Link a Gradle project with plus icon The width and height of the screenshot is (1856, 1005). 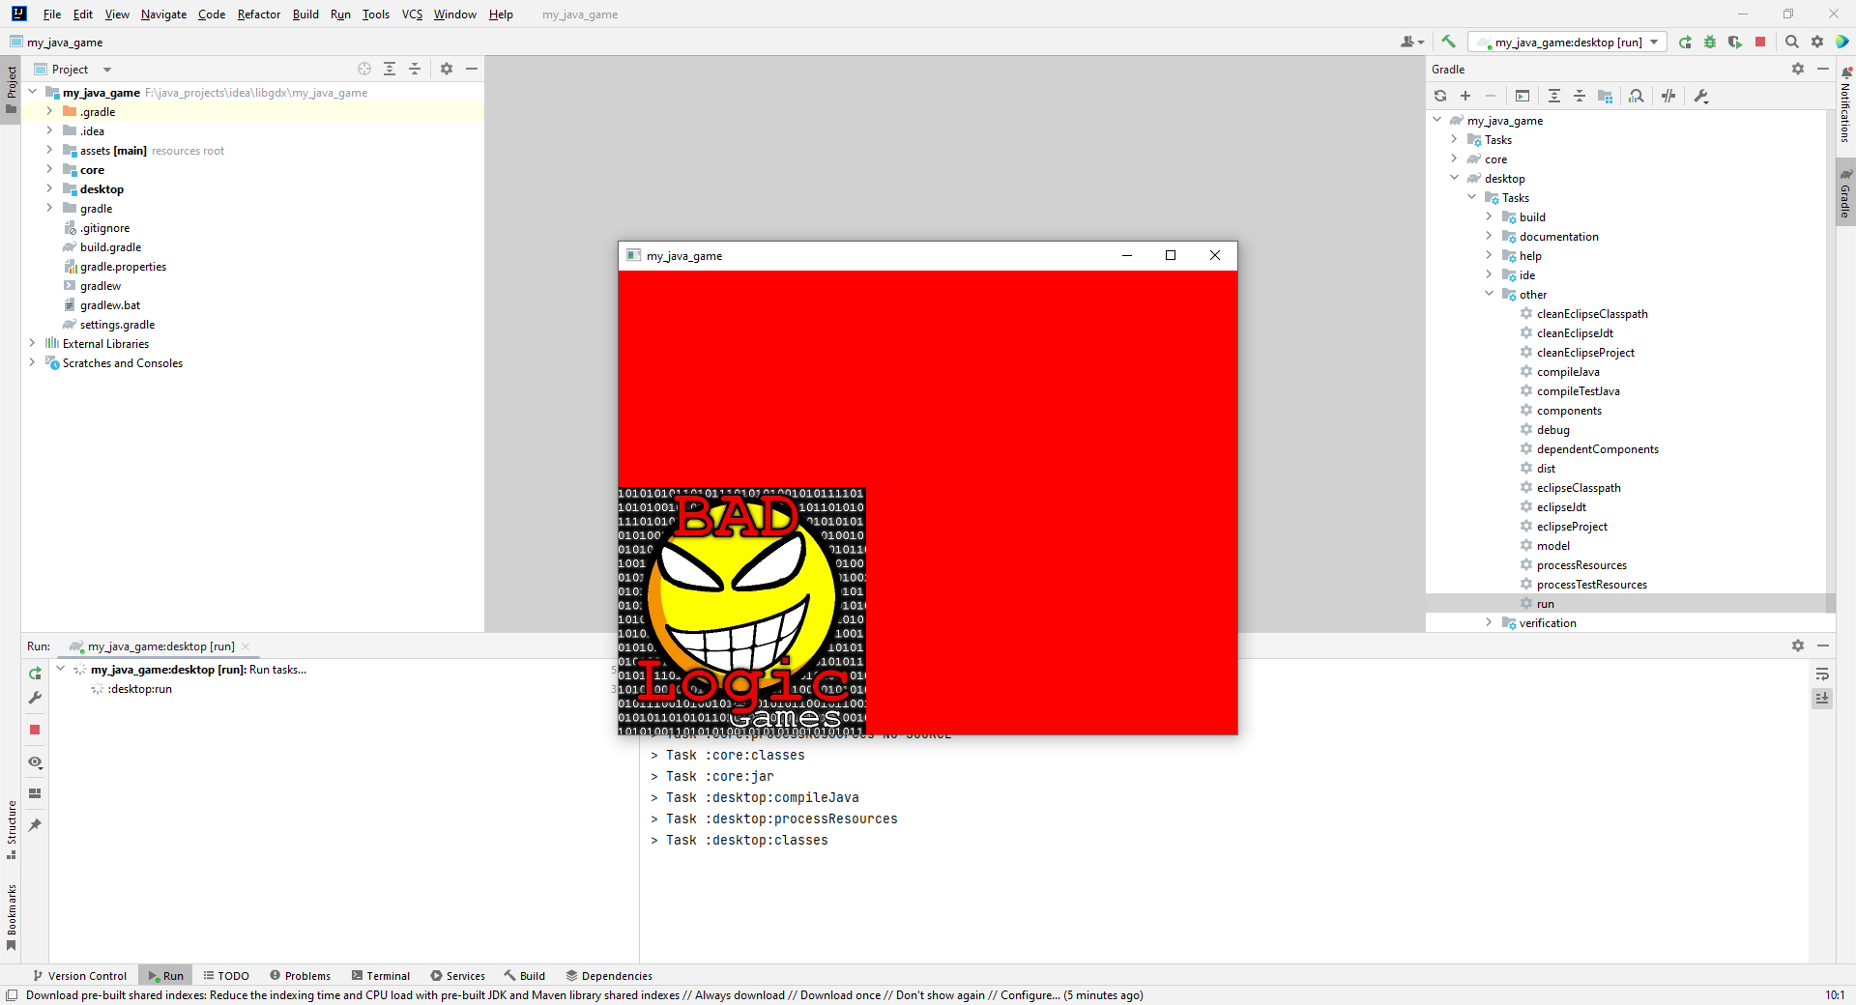(x=1465, y=96)
